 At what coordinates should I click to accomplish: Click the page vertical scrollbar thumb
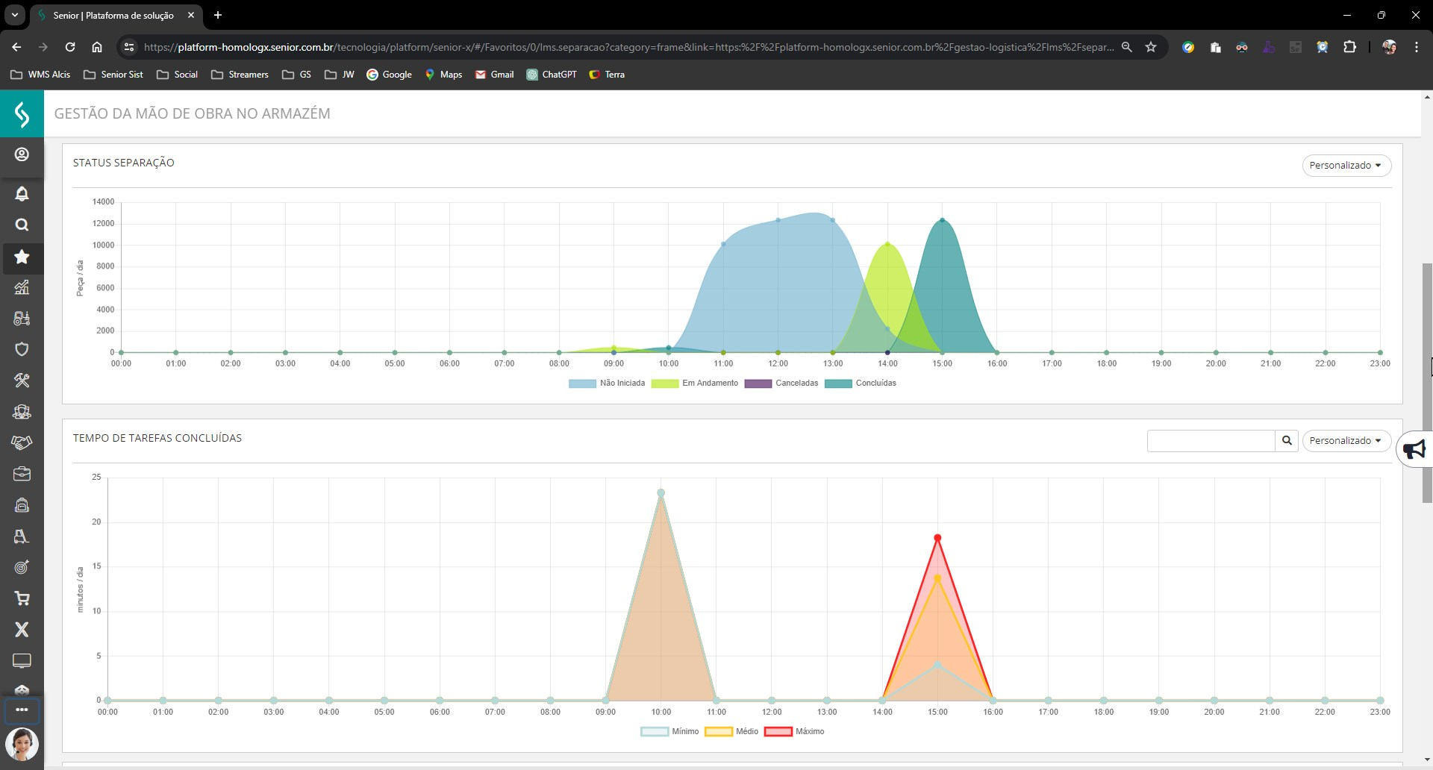(x=1427, y=383)
